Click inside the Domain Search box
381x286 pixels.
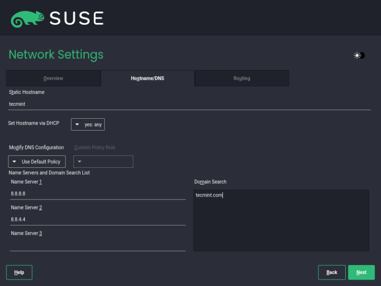pyautogui.click(x=281, y=220)
